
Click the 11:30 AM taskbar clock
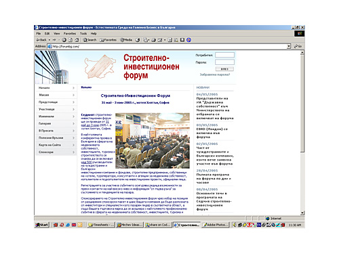click(295, 225)
